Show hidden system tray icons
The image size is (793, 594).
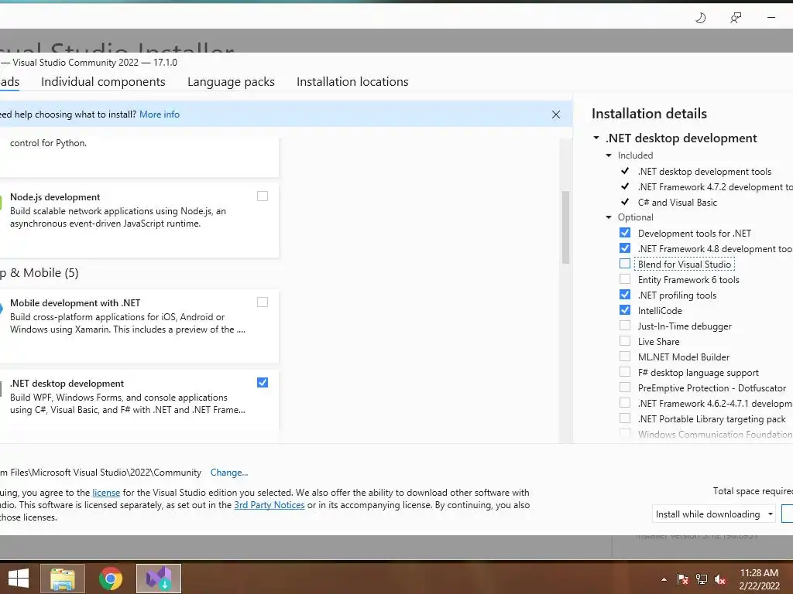[x=664, y=579]
